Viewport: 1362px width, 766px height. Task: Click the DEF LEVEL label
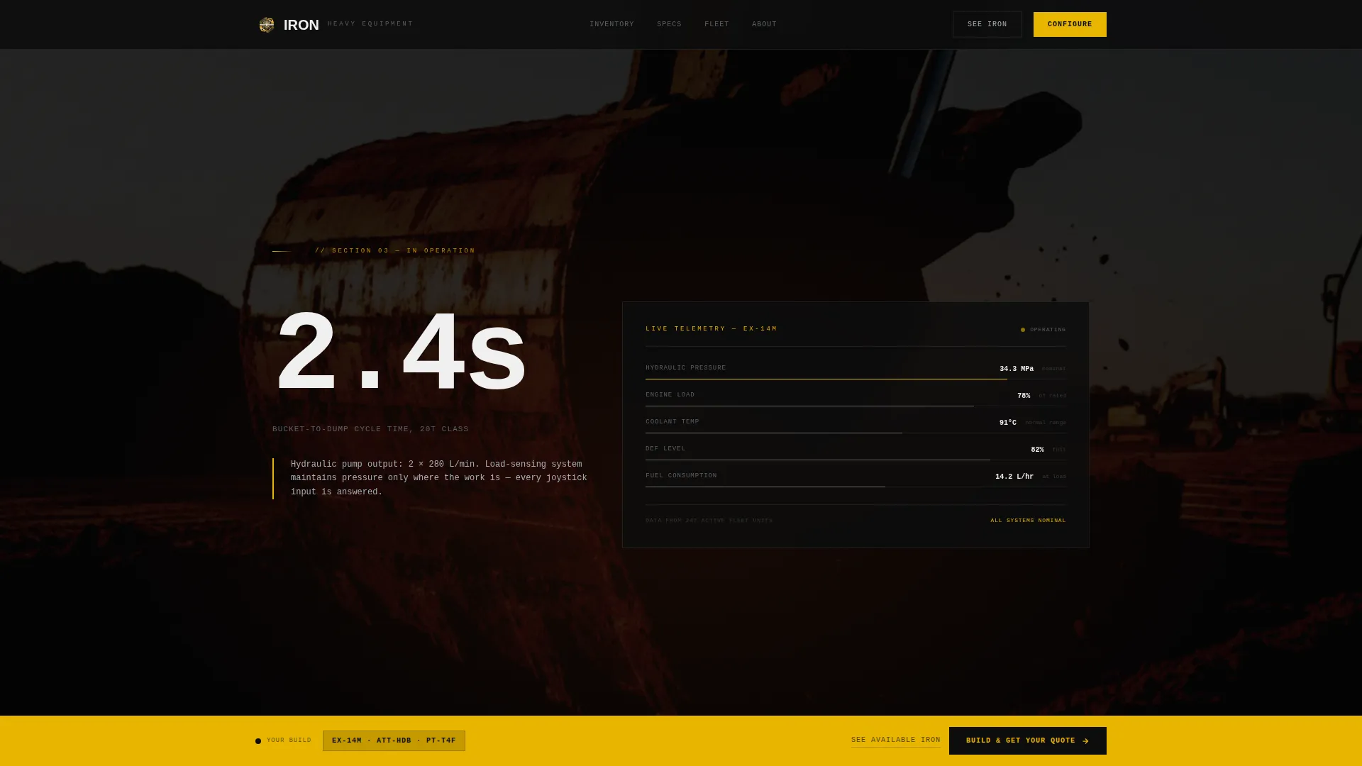pos(665,449)
